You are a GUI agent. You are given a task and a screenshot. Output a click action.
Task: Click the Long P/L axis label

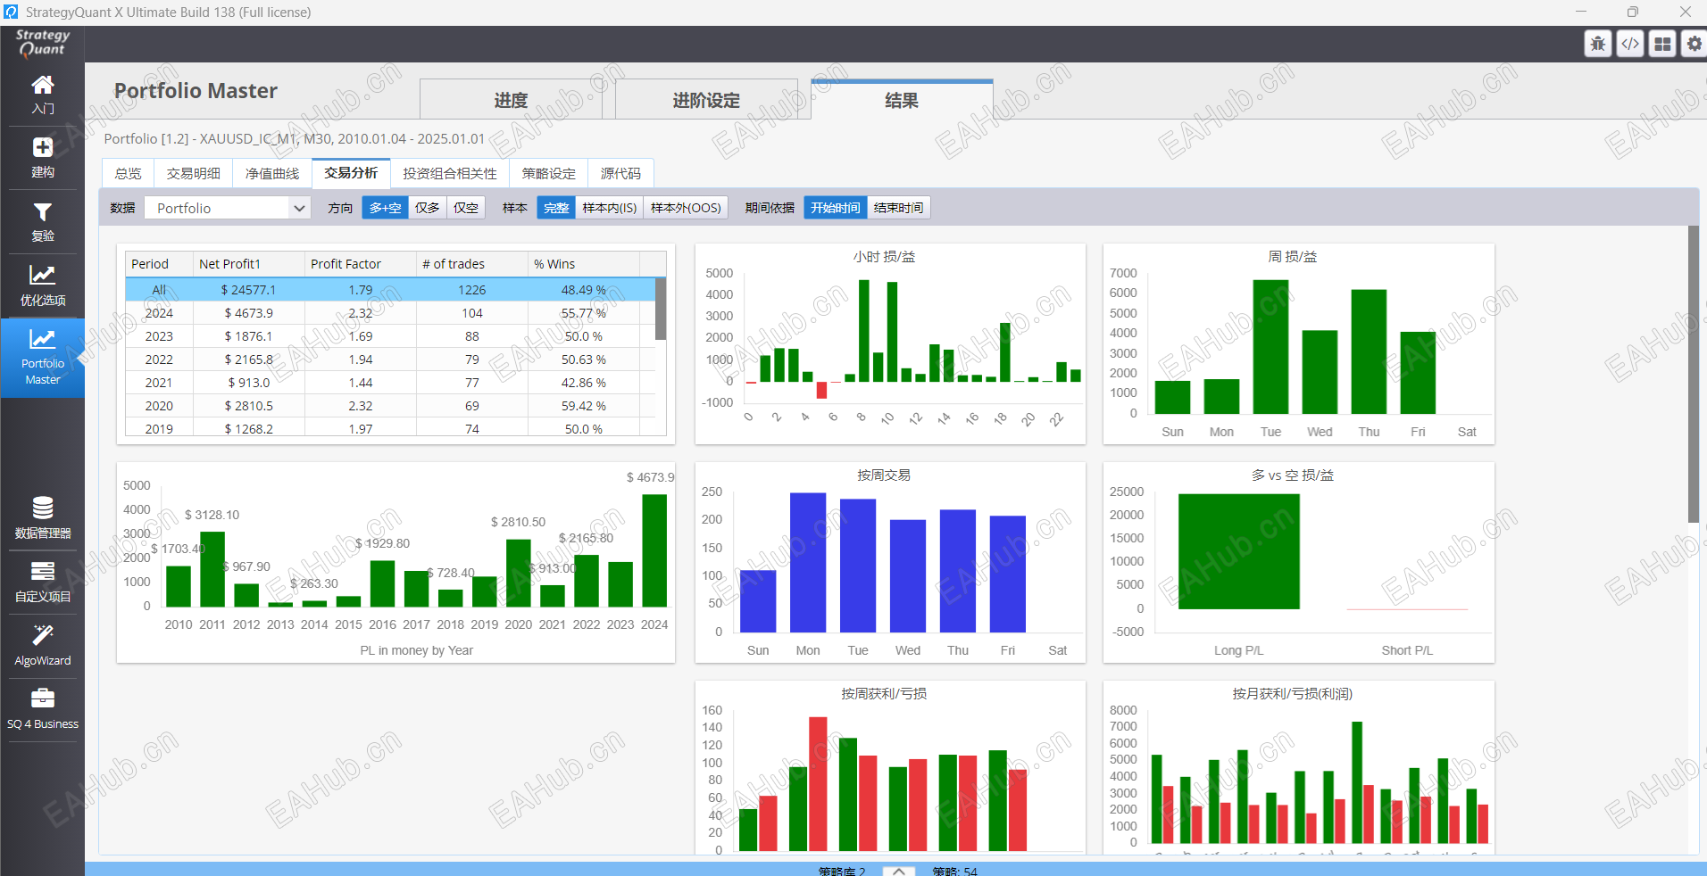coord(1238,650)
